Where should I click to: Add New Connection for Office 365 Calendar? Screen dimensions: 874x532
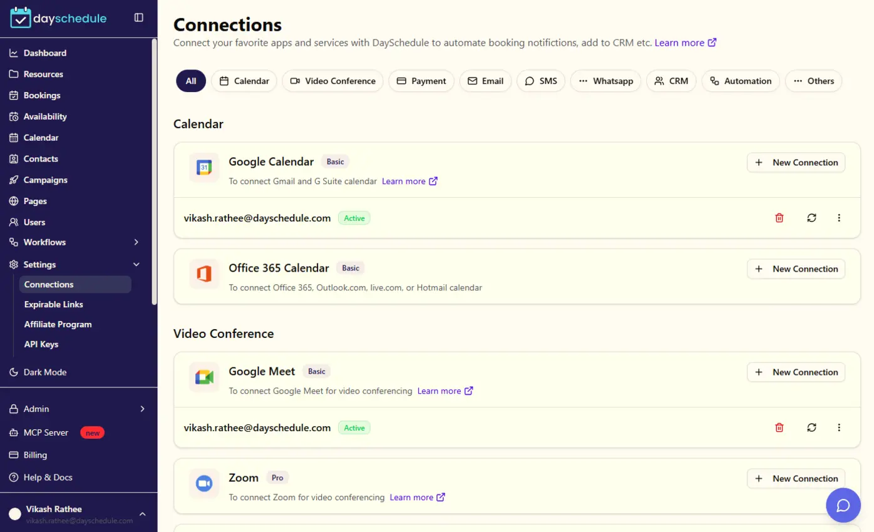pyautogui.click(x=796, y=269)
